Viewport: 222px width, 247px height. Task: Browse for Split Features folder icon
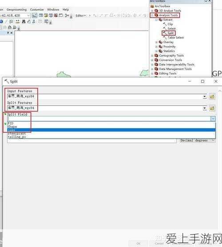coord(212,108)
